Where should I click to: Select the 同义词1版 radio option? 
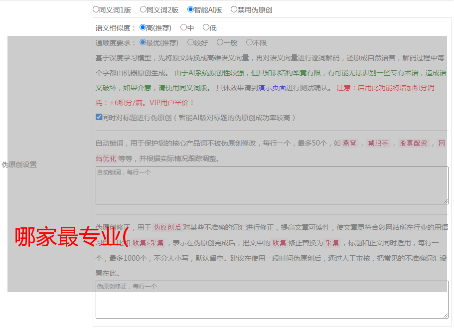(96, 9)
